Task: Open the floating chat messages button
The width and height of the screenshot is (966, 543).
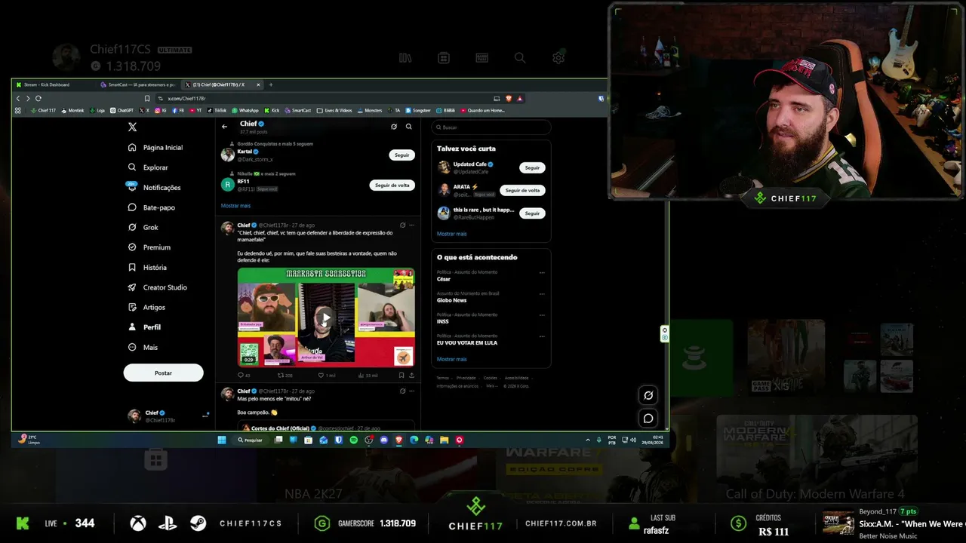Action: point(648,419)
